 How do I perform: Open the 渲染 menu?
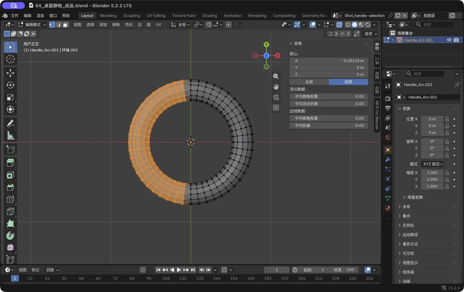(x=40, y=16)
